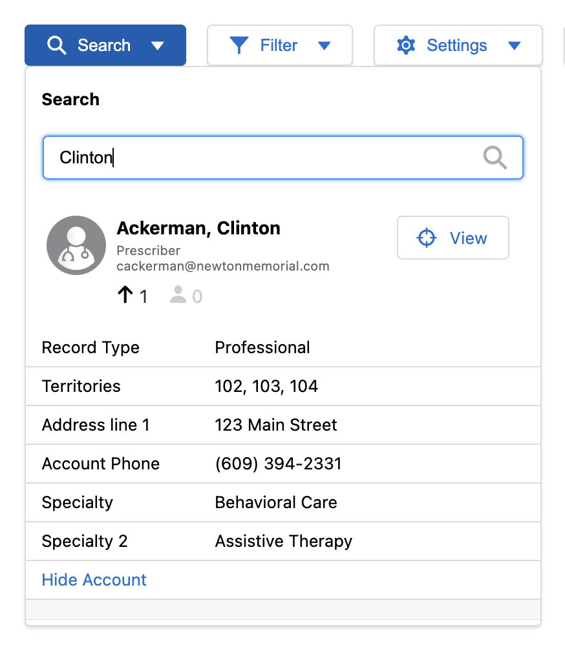
Task: Open the Ackerman, Clinton name heading
Action: pyautogui.click(x=198, y=228)
